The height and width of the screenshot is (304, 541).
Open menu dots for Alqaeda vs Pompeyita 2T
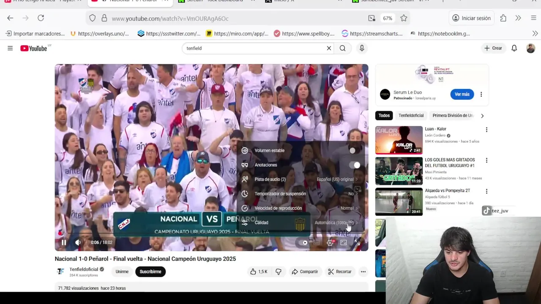coord(486,191)
